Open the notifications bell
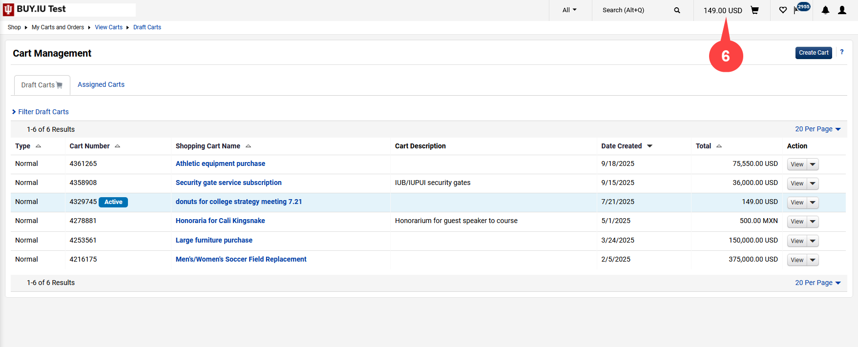The image size is (858, 347). 825,10
